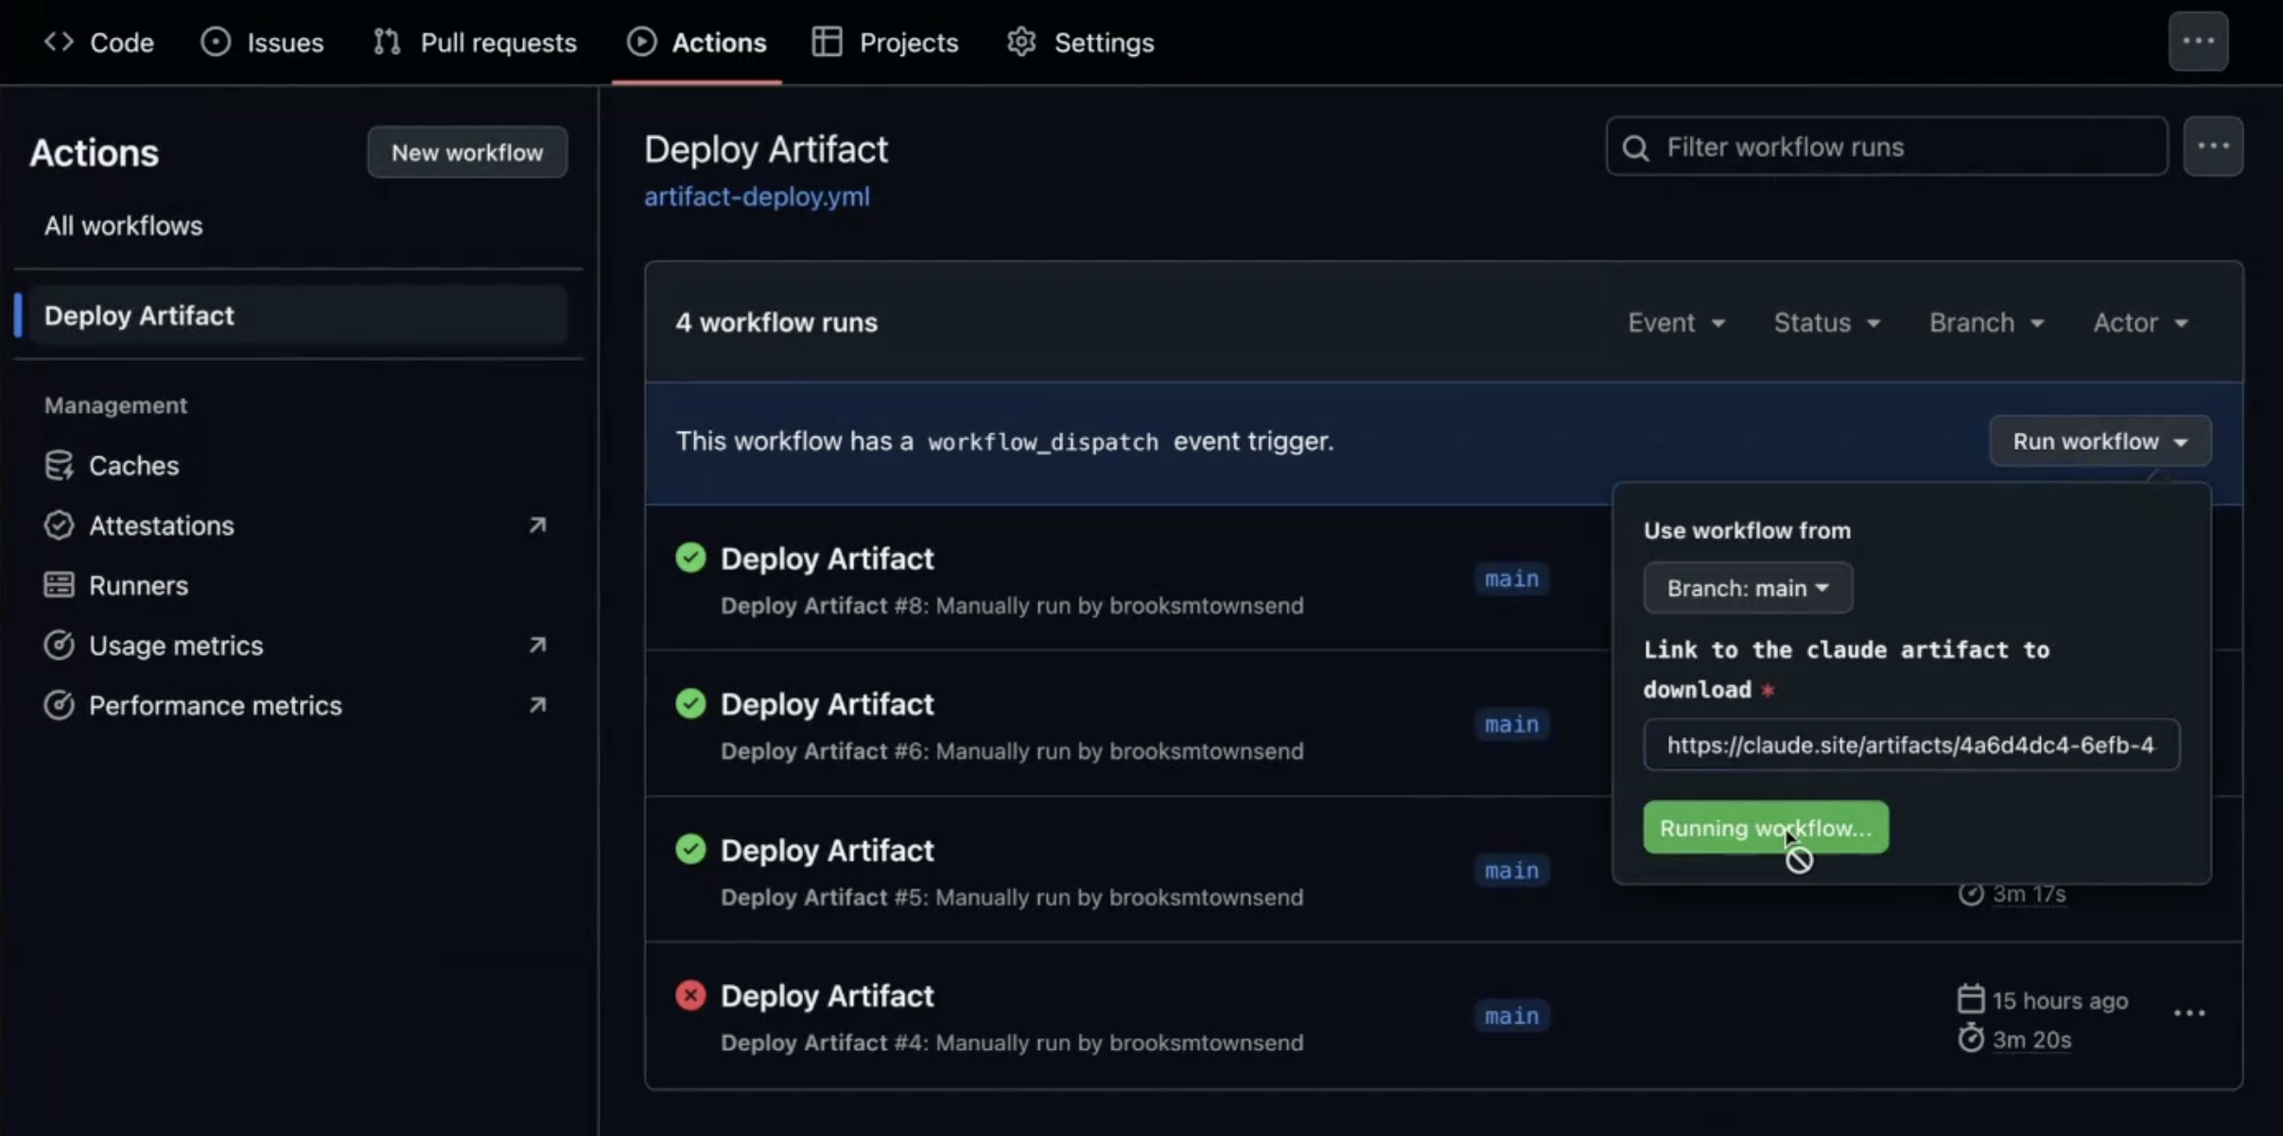
Task: Expand the Actor filter dropdown
Action: pyautogui.click(x=2140, y=323)
